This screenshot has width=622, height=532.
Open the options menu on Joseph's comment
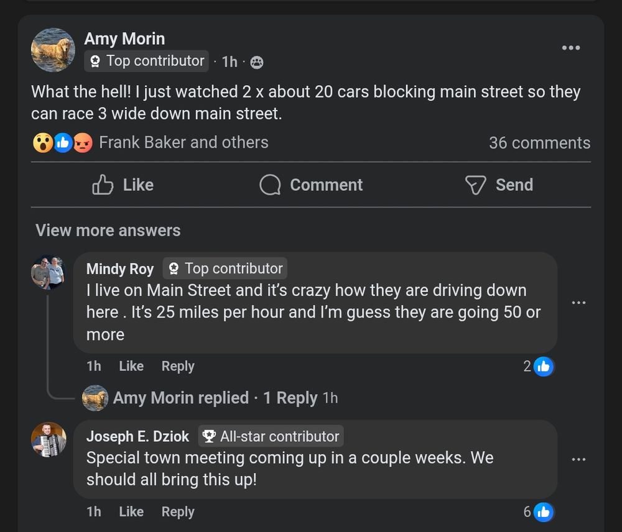click(579, 460)
